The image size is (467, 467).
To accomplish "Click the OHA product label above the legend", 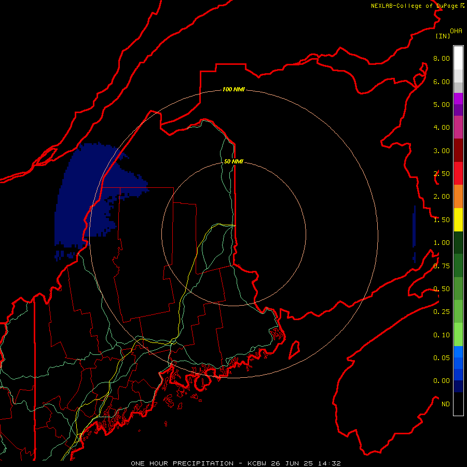I will click(456, 31).
